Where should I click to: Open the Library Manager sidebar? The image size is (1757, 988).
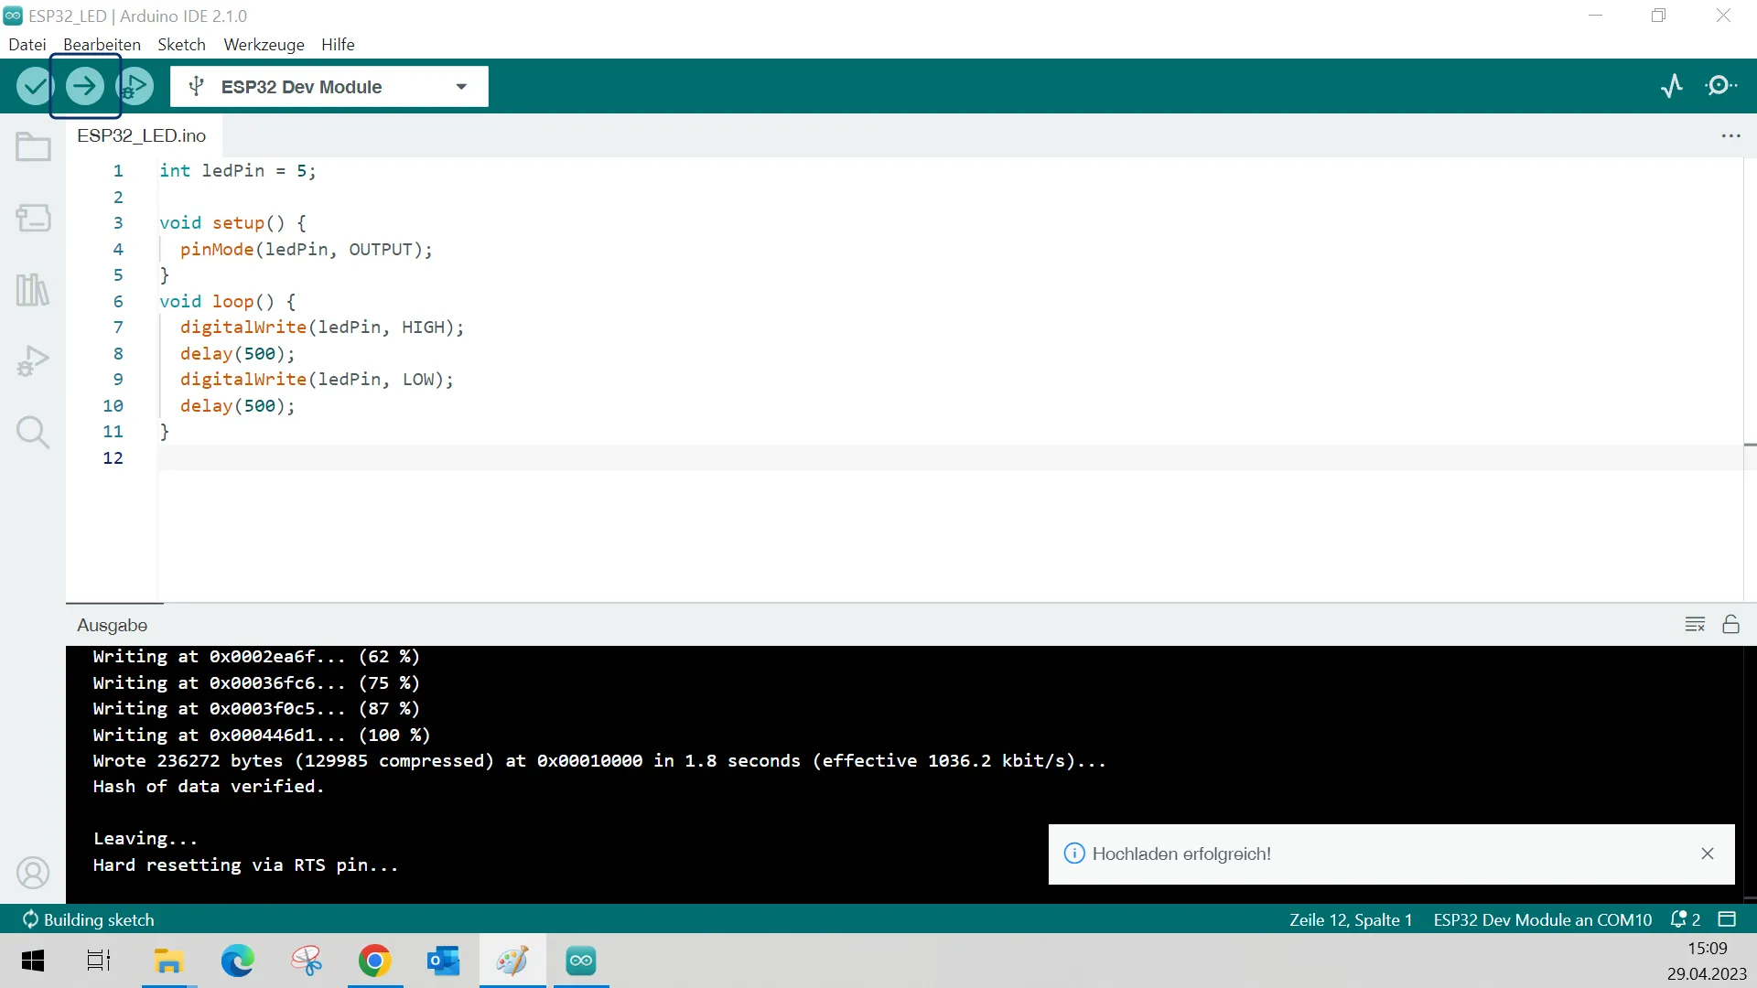[33, 290]
